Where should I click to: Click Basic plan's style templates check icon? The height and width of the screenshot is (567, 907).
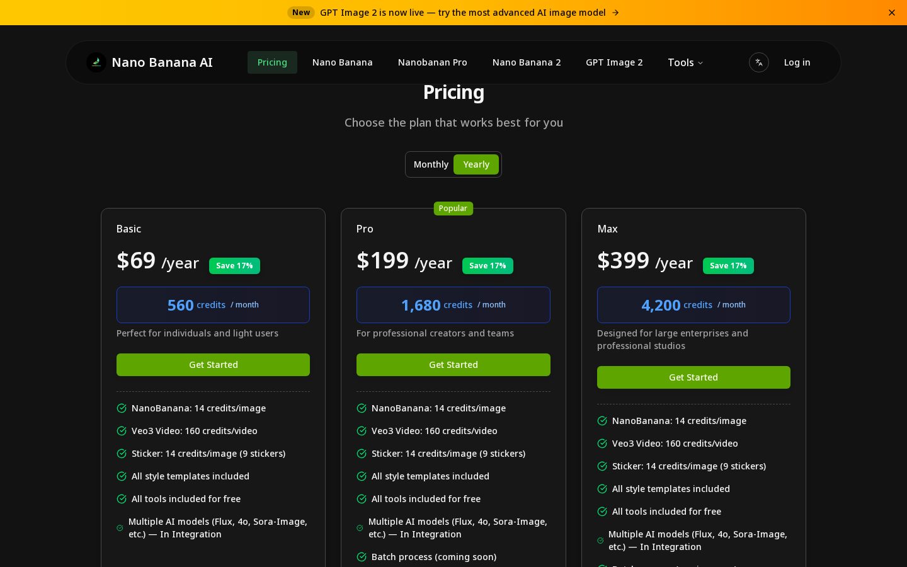coord(122,476)
